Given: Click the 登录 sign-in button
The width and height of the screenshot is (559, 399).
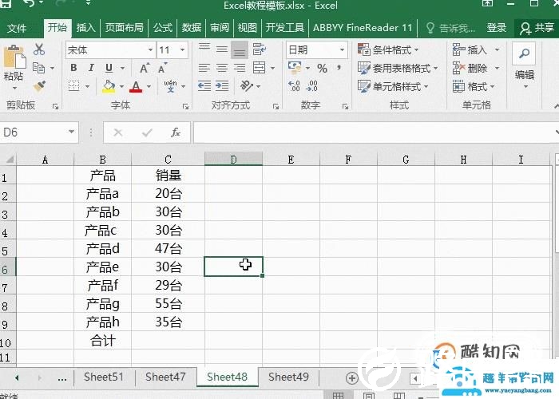Looking at the screenshot, I should point(497,27).
